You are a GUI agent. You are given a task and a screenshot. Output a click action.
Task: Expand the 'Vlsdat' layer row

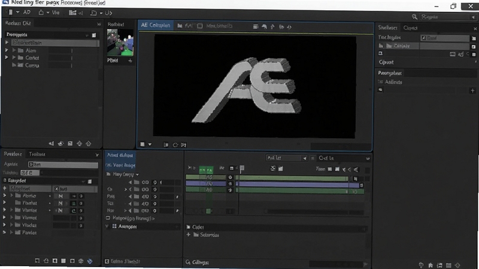[x=11, y=225]
